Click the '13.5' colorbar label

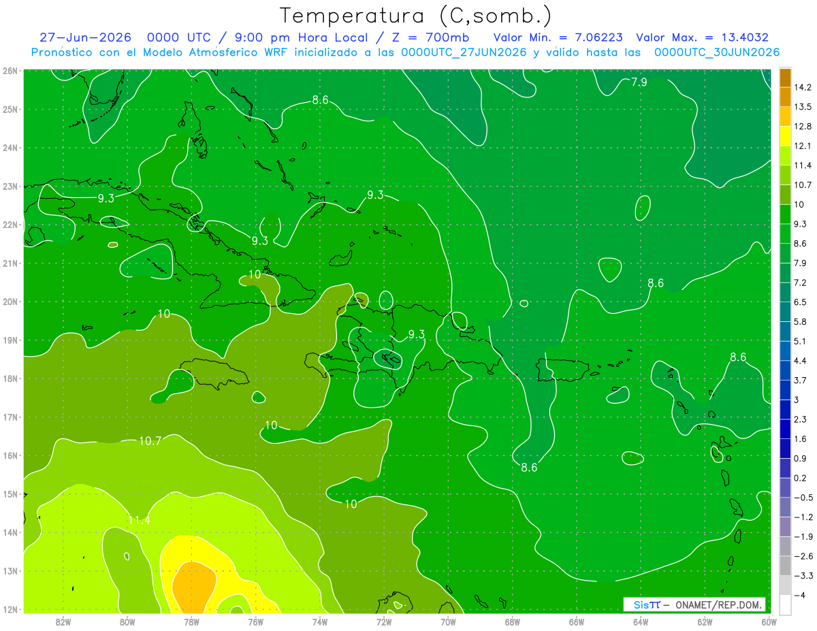click(x=802, y=107)
